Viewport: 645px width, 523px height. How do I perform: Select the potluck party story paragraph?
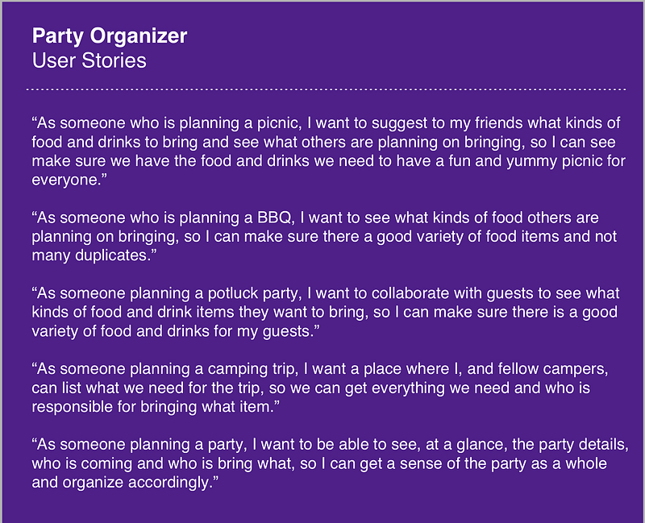(x=326, y=312)
